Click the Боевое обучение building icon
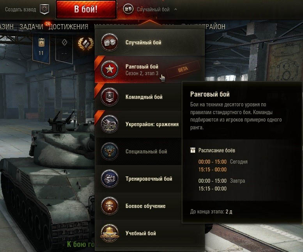 (x=110, y=206)
